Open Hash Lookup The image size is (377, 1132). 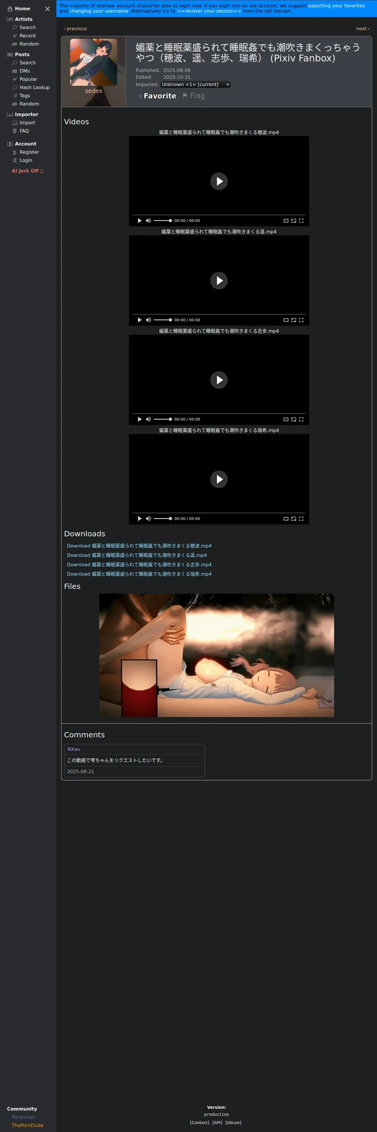click(x=31, y=88)
